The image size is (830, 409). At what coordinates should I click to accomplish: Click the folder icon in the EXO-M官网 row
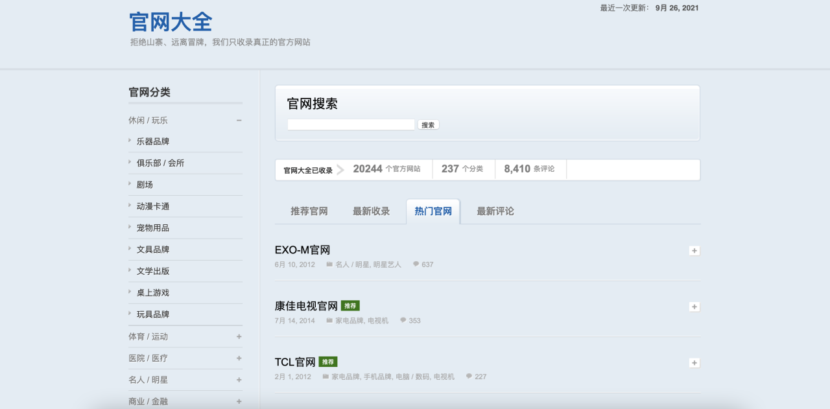329,264
